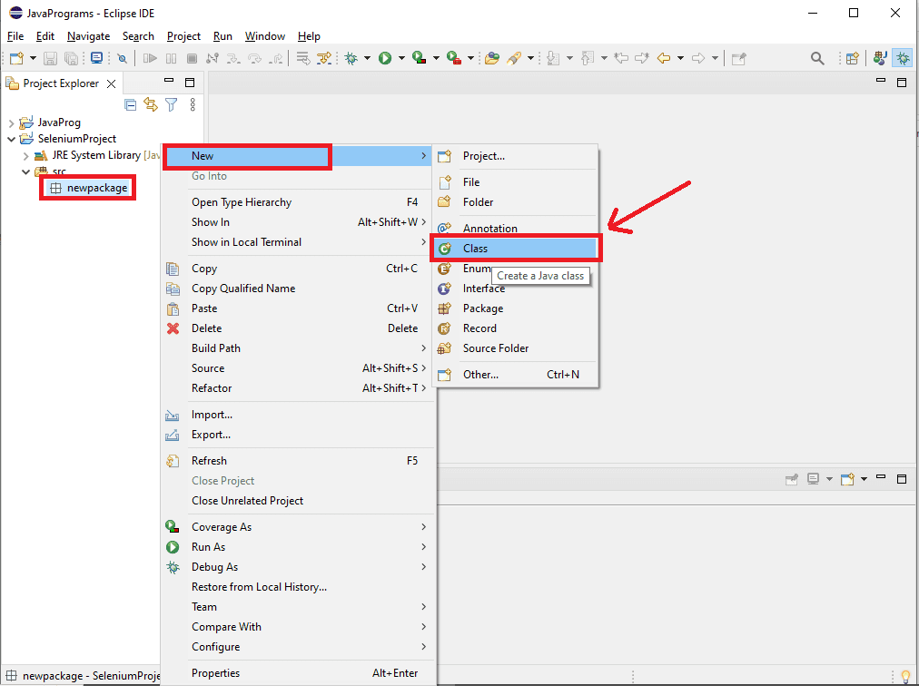Viewport: 919px width, 695px height.
Task: Close the Project Explorer tab
Action: click(x=111, y=83)
